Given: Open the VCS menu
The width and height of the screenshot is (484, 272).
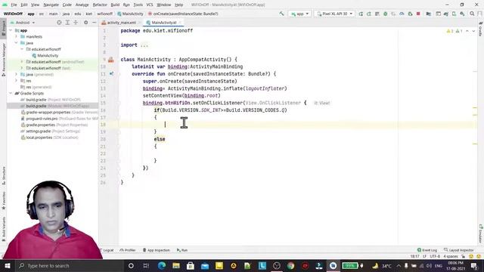Looking at the screenshot, I should [x=150, y=5].
